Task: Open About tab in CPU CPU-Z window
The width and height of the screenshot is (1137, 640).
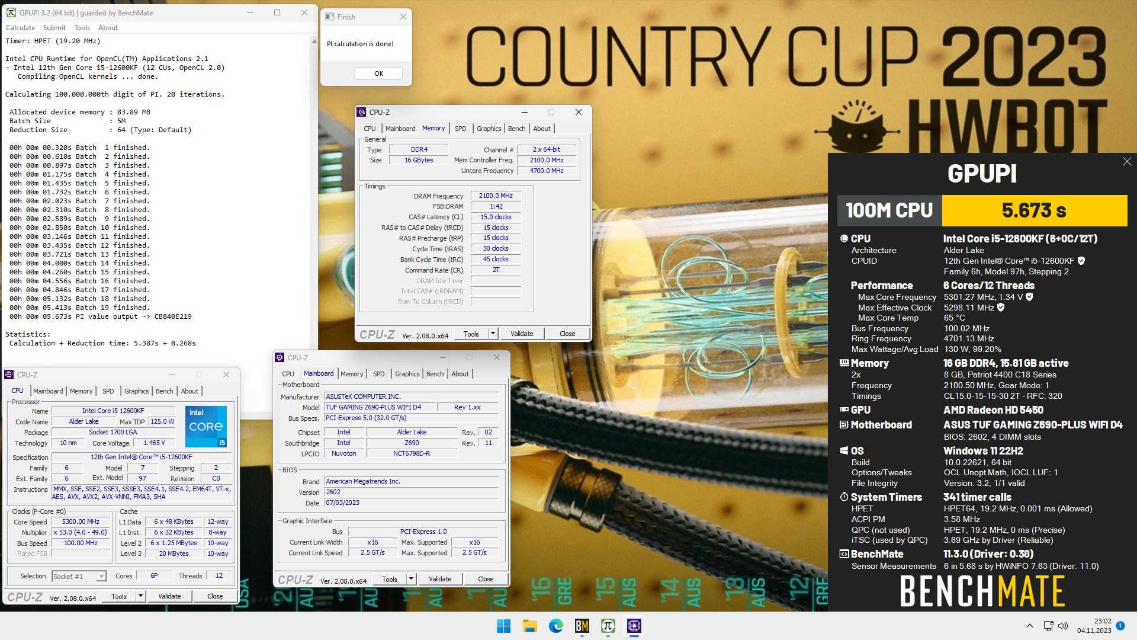Action: (189, 391)
